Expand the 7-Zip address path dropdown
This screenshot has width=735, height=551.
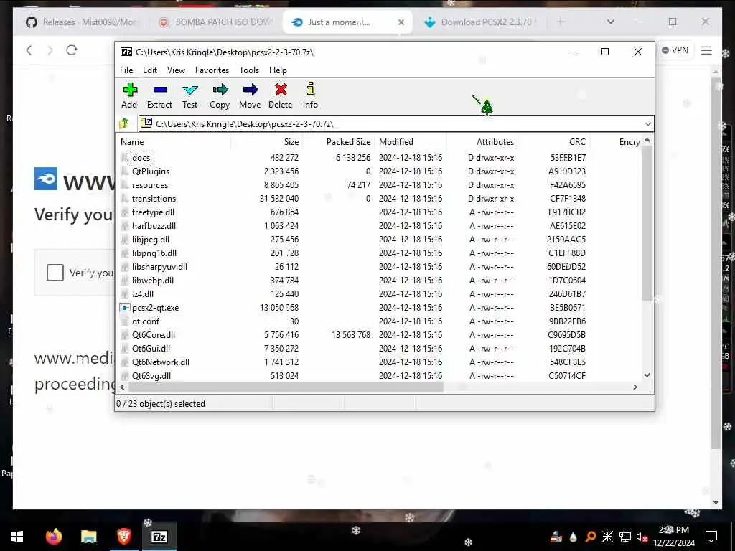[x=647, y=123]
